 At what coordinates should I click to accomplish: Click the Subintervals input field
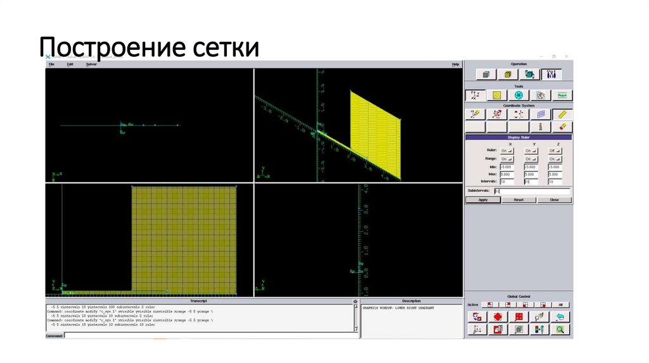[x=532, y=191]
